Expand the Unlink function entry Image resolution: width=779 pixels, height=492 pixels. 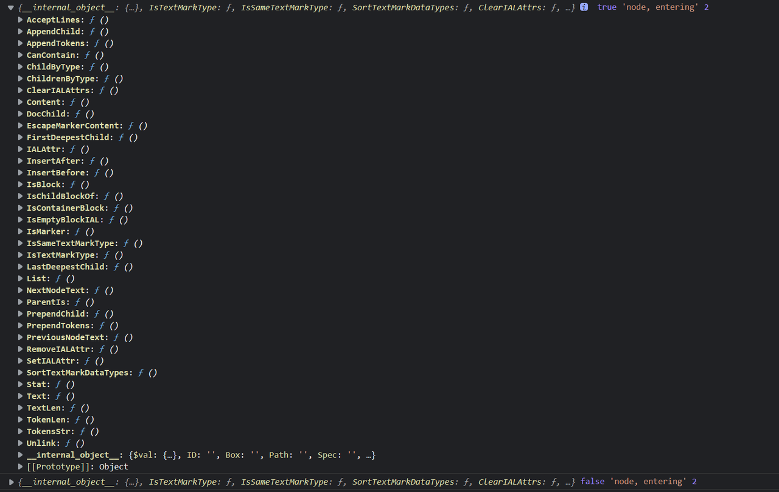[20, 443]
